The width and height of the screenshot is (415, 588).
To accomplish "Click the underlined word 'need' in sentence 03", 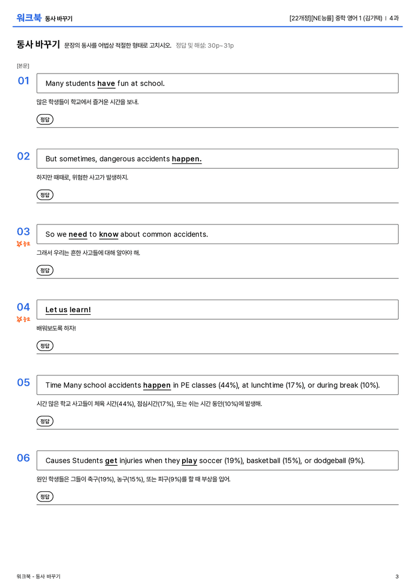I will pos(77,234).
